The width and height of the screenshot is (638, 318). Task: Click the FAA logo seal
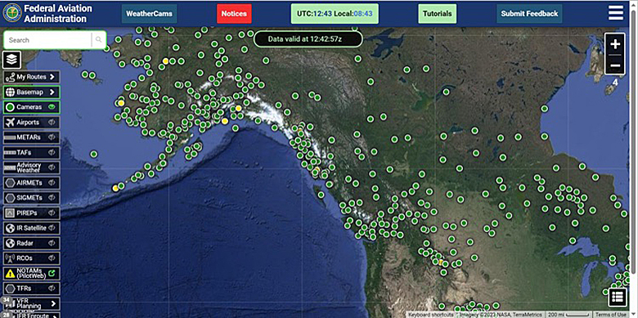(12, 13)
